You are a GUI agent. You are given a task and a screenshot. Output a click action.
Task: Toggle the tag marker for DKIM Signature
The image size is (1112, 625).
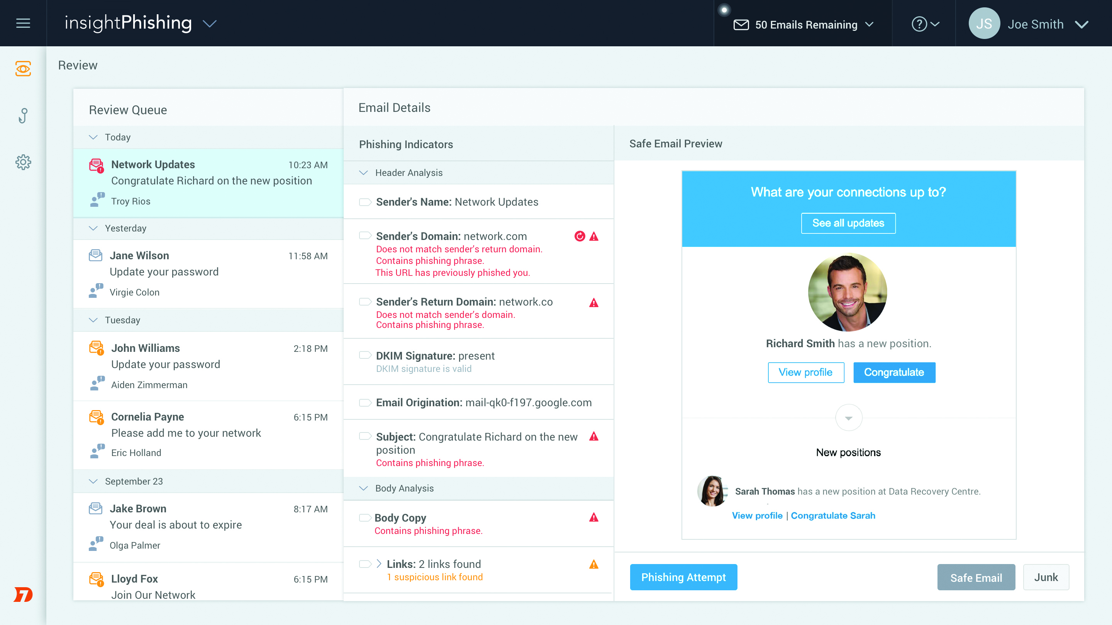coord(365,355)
